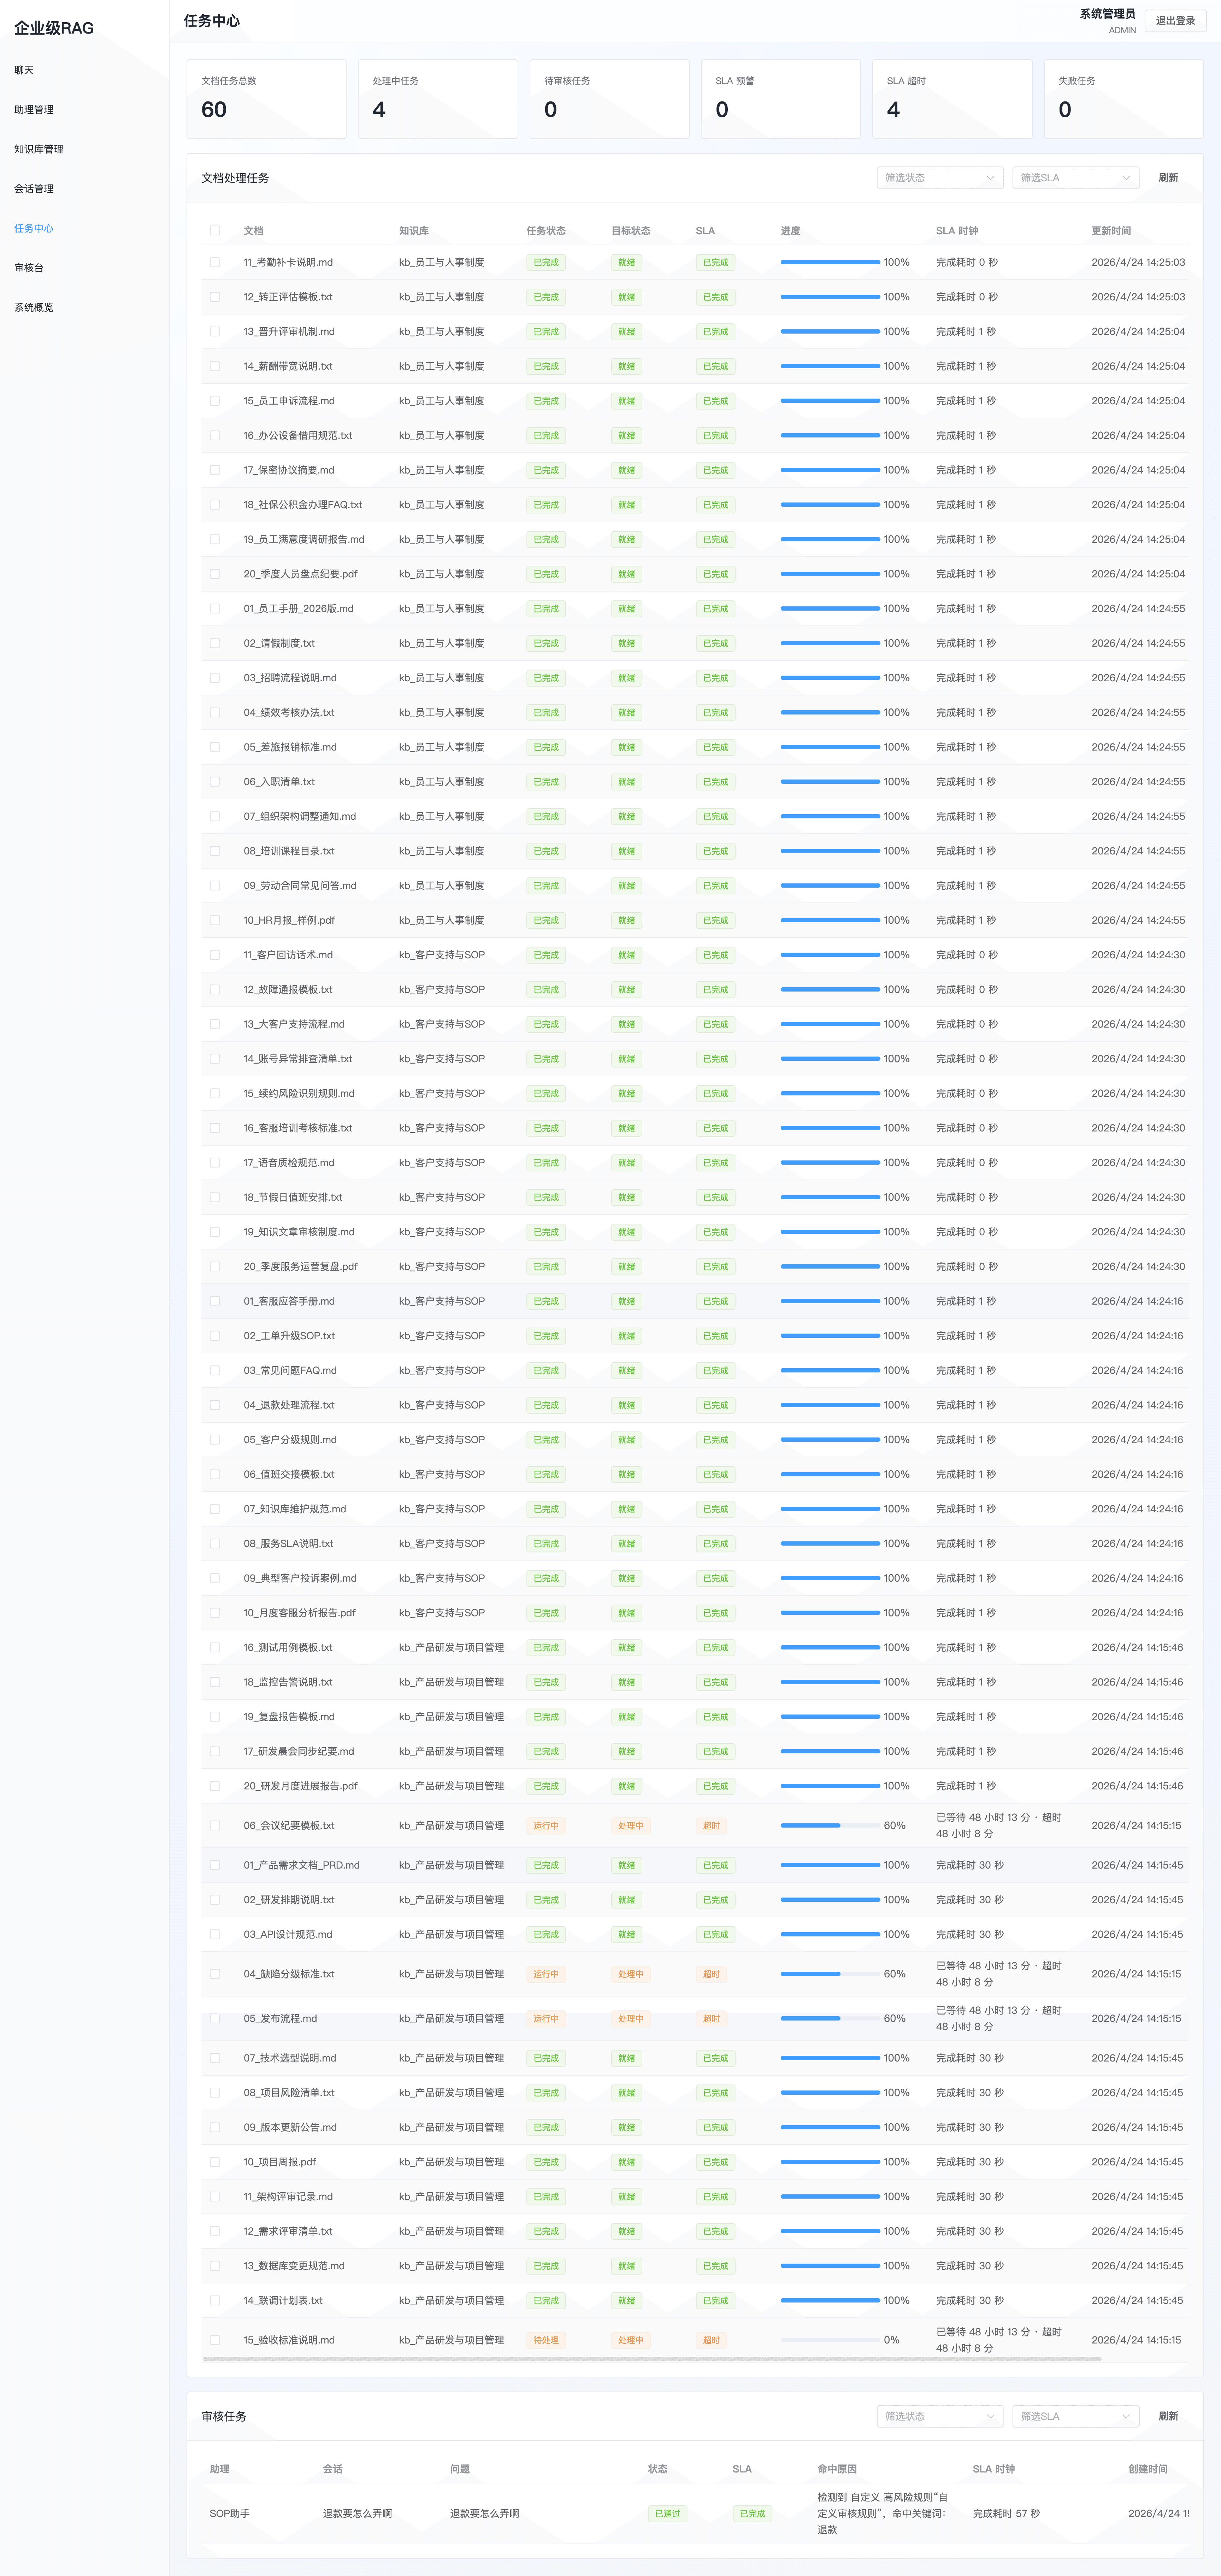Click 刷新 in the 审核任务 panel
Screen dimensions: 1221x2576
[x=1168, y=2416]
